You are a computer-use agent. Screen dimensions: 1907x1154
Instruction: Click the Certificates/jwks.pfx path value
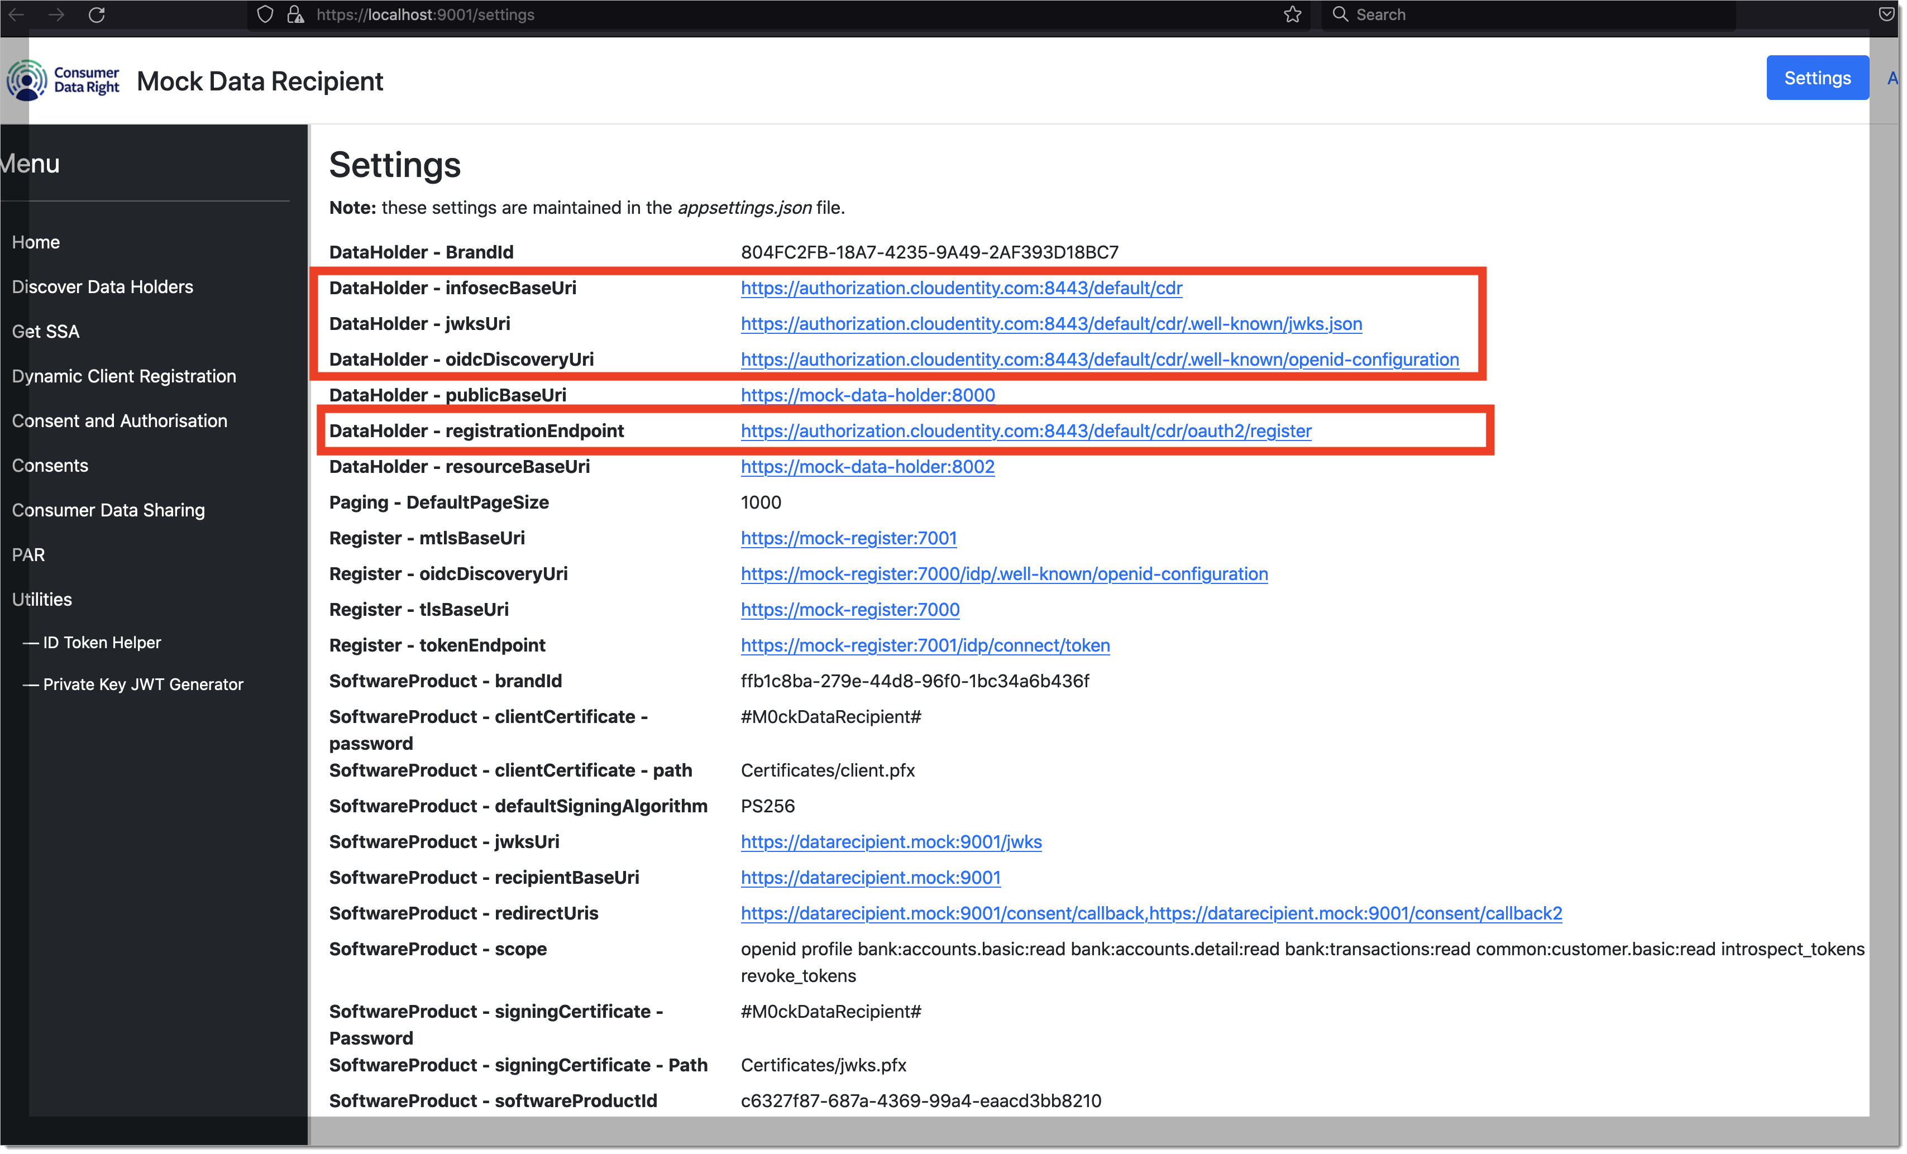(x=824, y=1066)
